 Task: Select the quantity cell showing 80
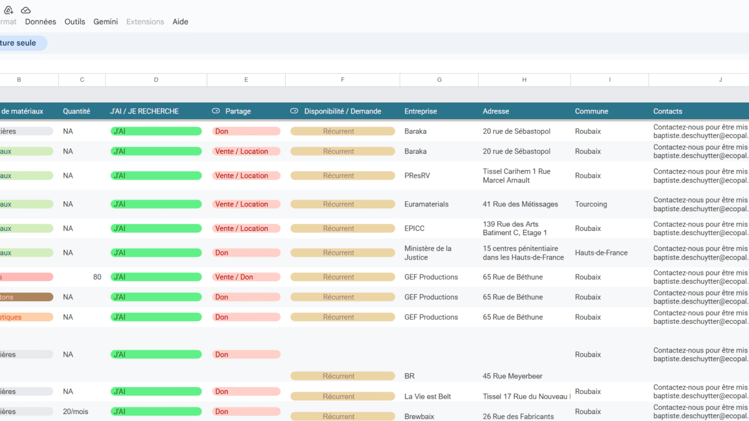(x=82, y=277)
